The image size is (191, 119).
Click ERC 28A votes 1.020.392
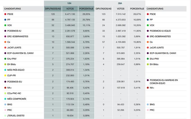pyautogui.click(x=121, y=36)
